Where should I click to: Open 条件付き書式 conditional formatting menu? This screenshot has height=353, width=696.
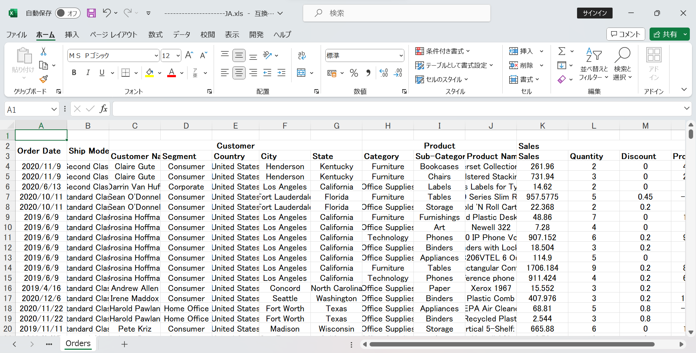click(442, 51)
